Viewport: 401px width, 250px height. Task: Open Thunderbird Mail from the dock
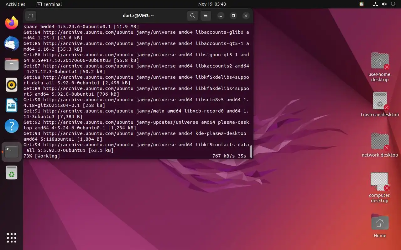pyautogui.click(x=12, y=43)
